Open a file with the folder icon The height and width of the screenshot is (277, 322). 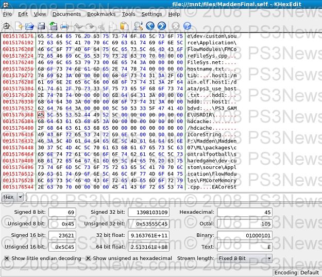29,26
